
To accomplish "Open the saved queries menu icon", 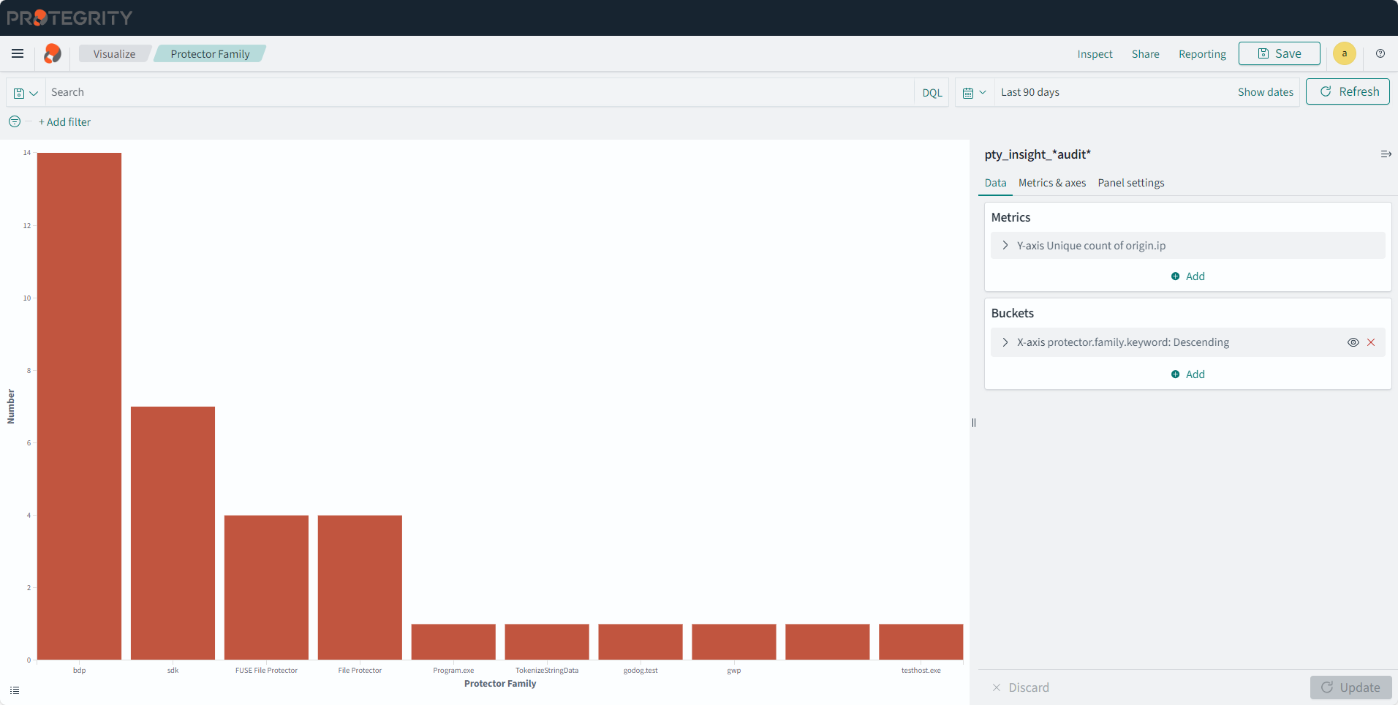I will 26,93.
